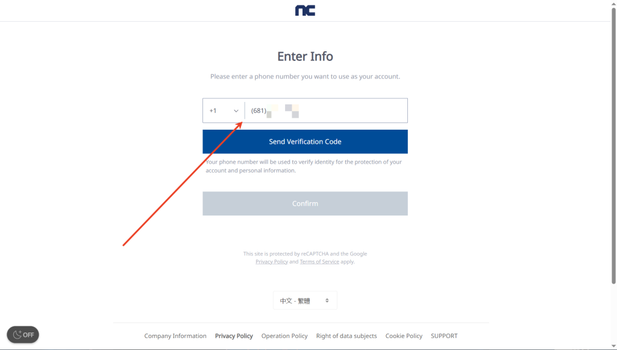This screenshot has height=350, width=617.
Task: Open the SUPPORT footer link
Action: (444, 336)
